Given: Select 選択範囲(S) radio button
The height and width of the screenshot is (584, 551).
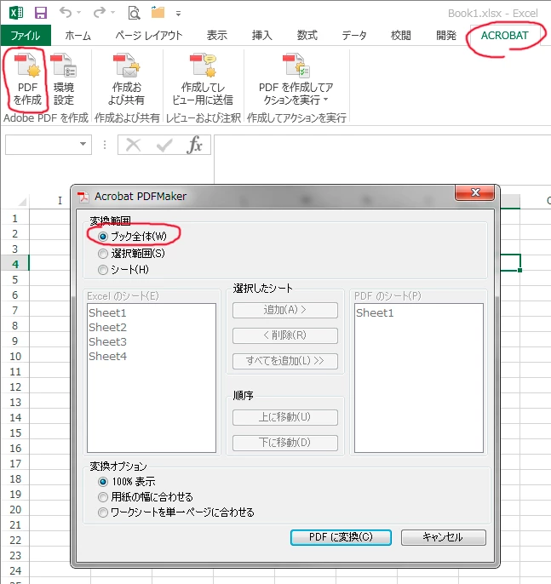Looking at the screenshot, I should point(102,254).
